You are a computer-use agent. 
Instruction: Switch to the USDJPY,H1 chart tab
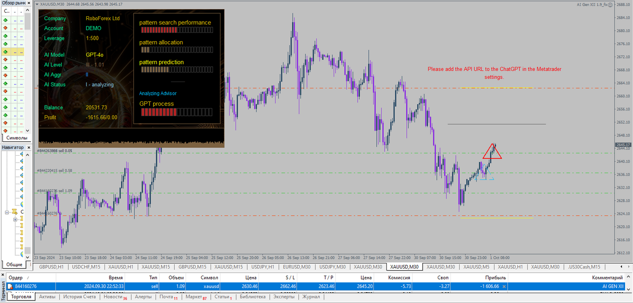point(262,267)
